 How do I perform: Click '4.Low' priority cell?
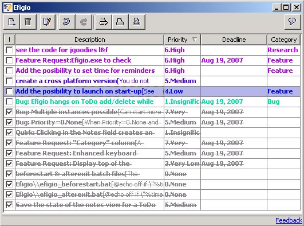tap(182, 91)
